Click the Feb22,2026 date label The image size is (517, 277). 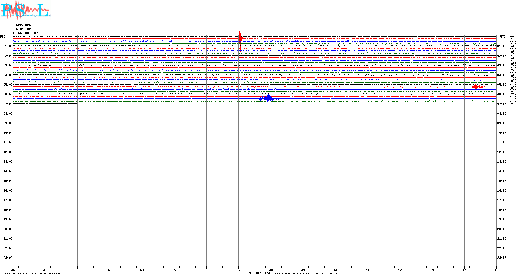click(x=22, y=25)
